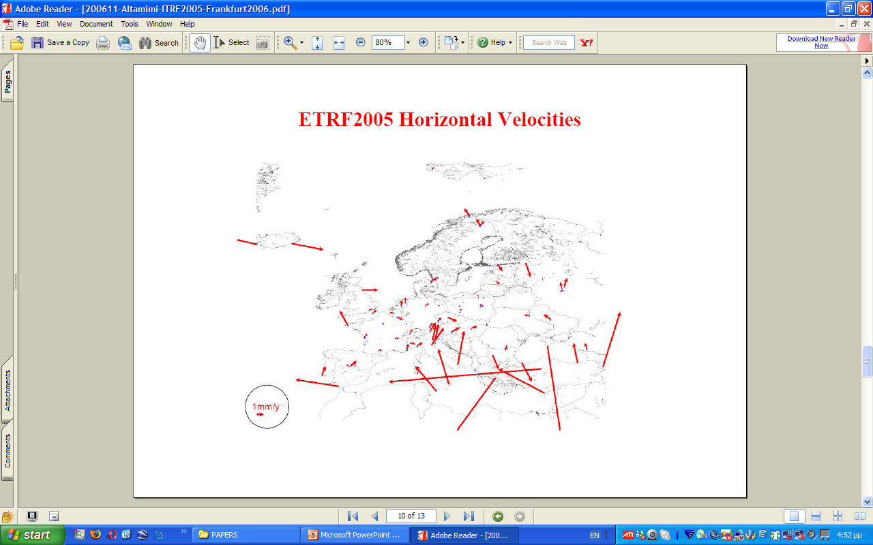Click the vertical scrollbar thumb
Screen dimensions: 873x545
[x=868, y=361]
